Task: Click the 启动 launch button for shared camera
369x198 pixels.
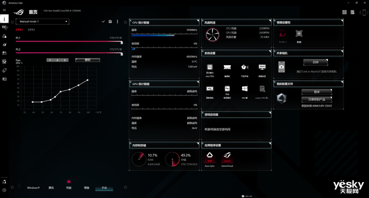Action: [x=316, y=62]
